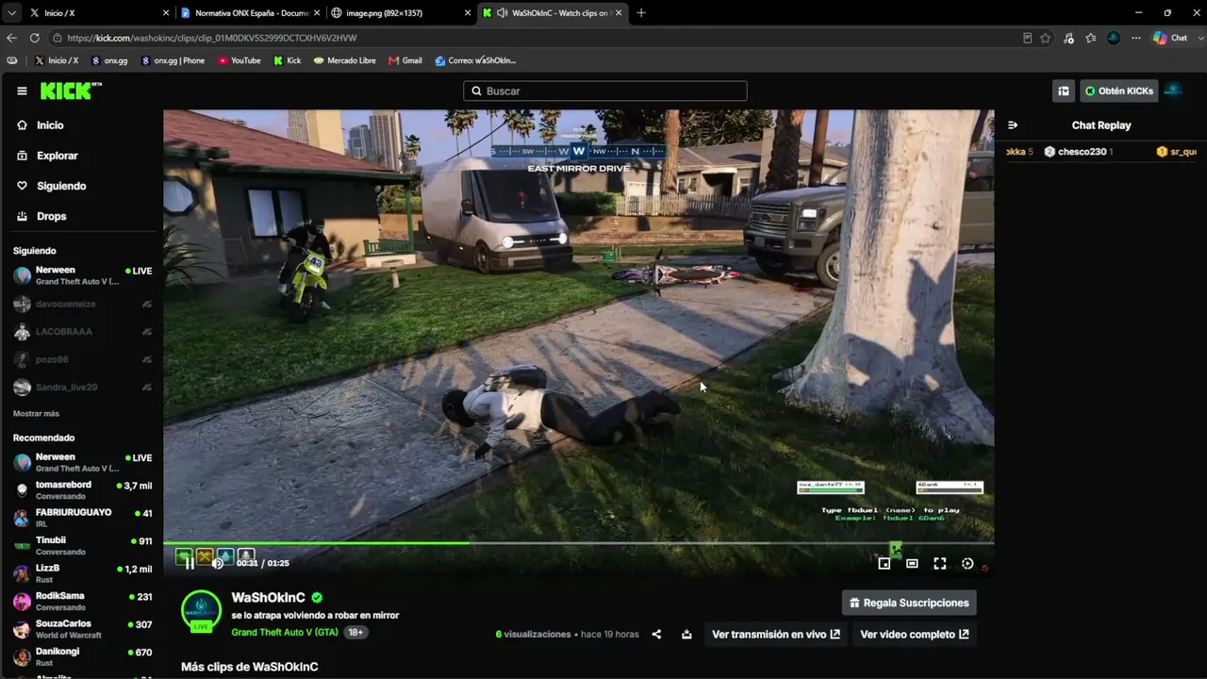
Task: Open the Kick user profile avatar menu
Action: [x=1173, y=91]
